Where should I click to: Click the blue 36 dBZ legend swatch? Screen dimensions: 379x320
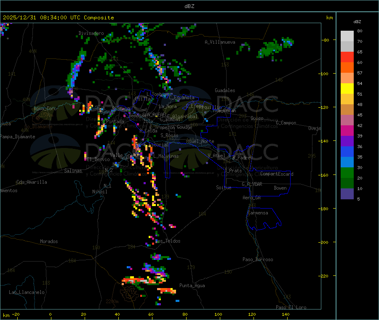coord(347,151)
